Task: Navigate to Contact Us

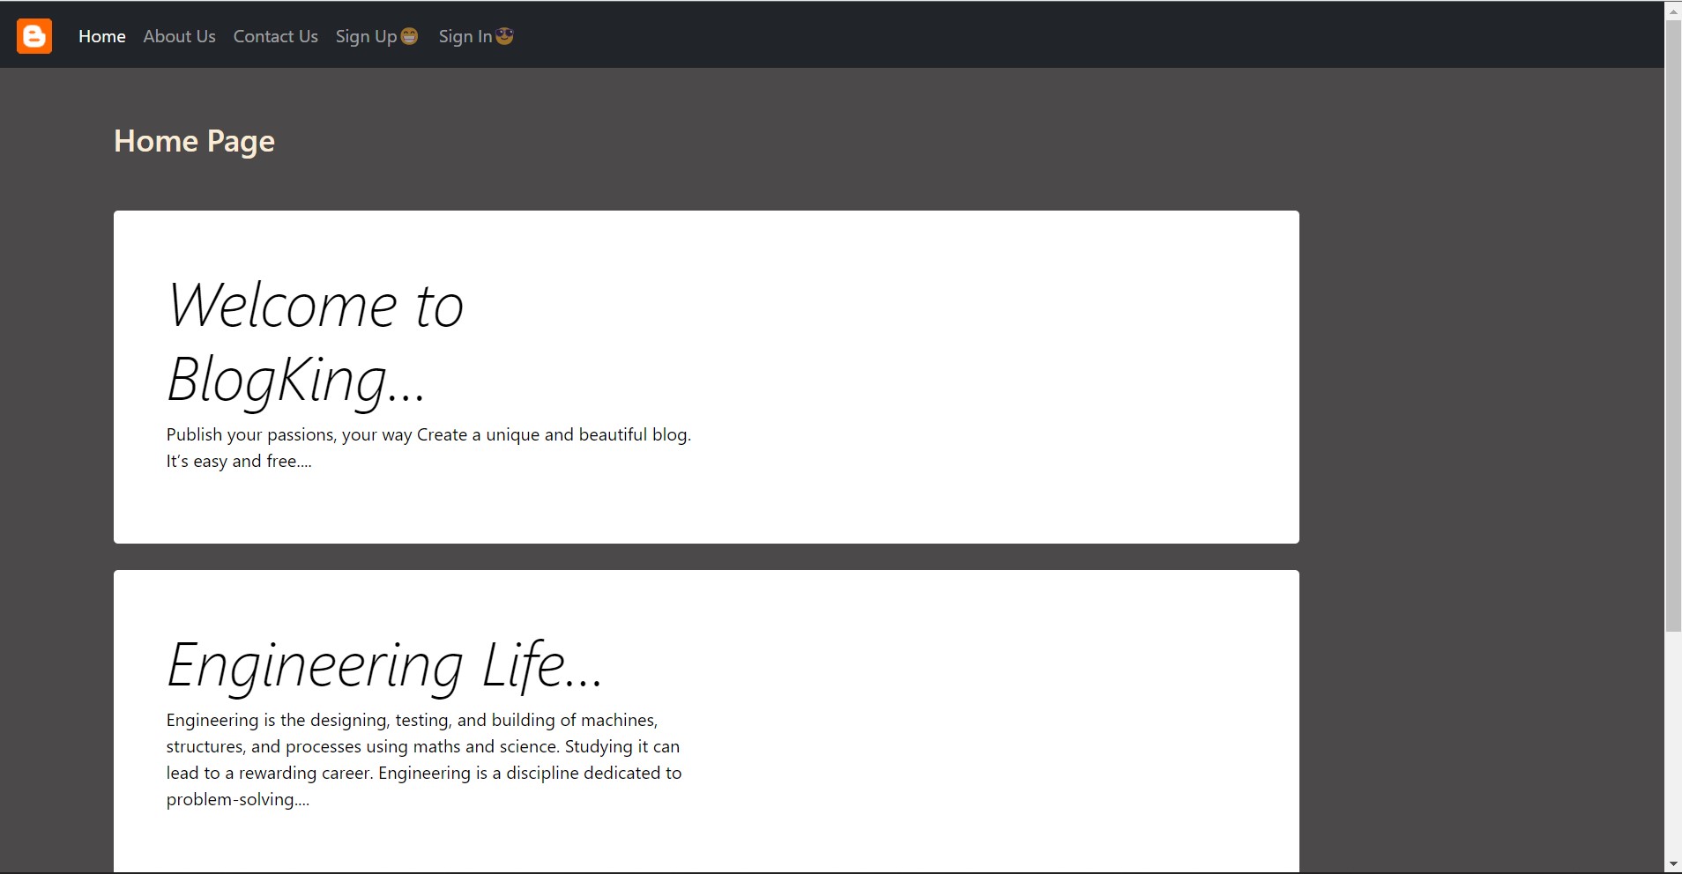Action: [x=275, y=35]
